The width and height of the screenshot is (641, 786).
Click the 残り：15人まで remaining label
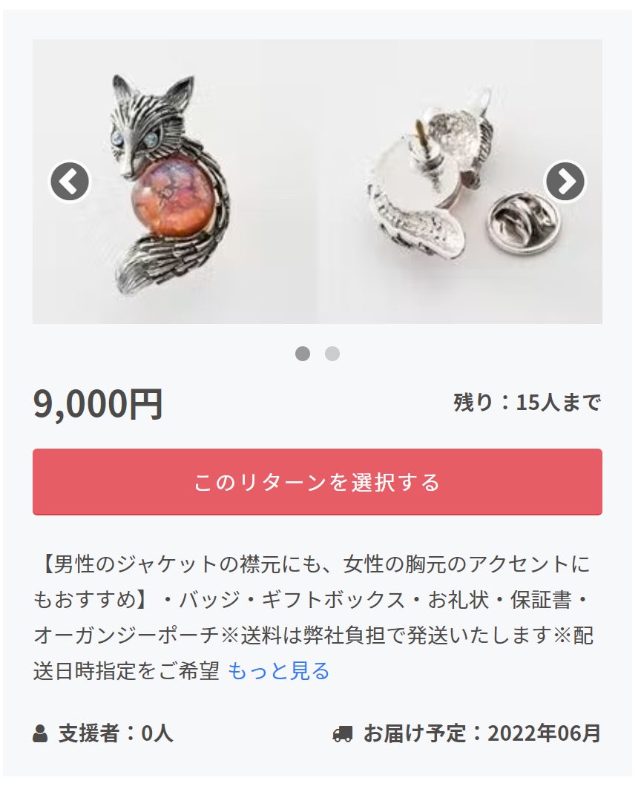tap(527, 403)
